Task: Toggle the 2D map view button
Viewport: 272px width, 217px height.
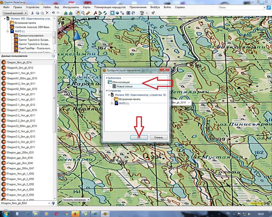Action: pos(112,13)
